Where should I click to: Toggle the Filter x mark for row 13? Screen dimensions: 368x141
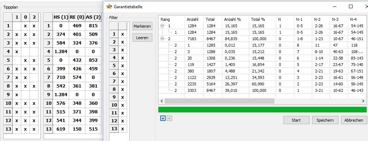pos(122,128)
